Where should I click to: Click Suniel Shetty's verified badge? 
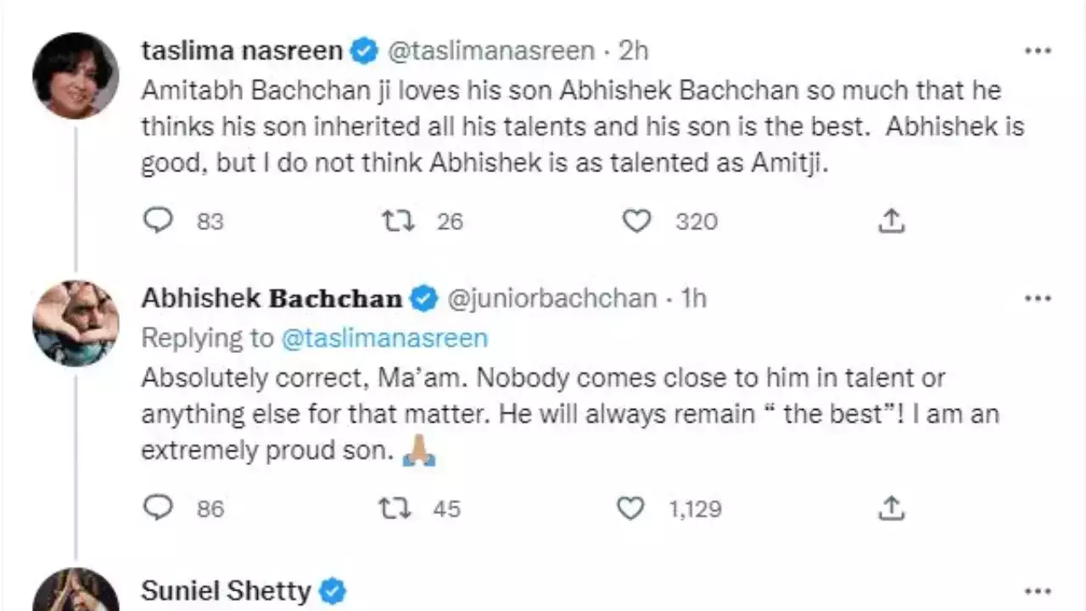pos(331,591)
